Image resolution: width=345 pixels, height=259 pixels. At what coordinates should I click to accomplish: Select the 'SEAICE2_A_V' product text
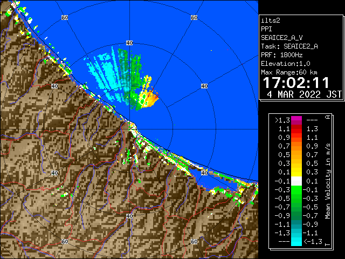(281, 38)
